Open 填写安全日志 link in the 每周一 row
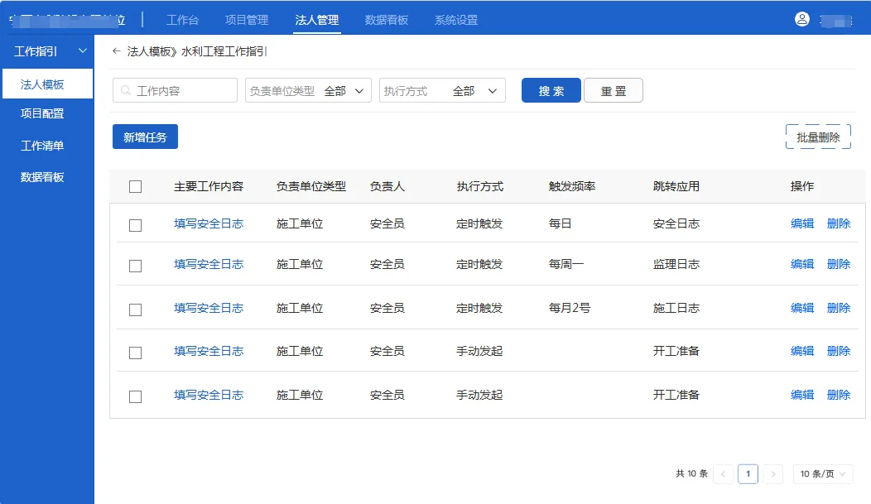The height and width of the screenshot is (504, 871). click(209, 264)
